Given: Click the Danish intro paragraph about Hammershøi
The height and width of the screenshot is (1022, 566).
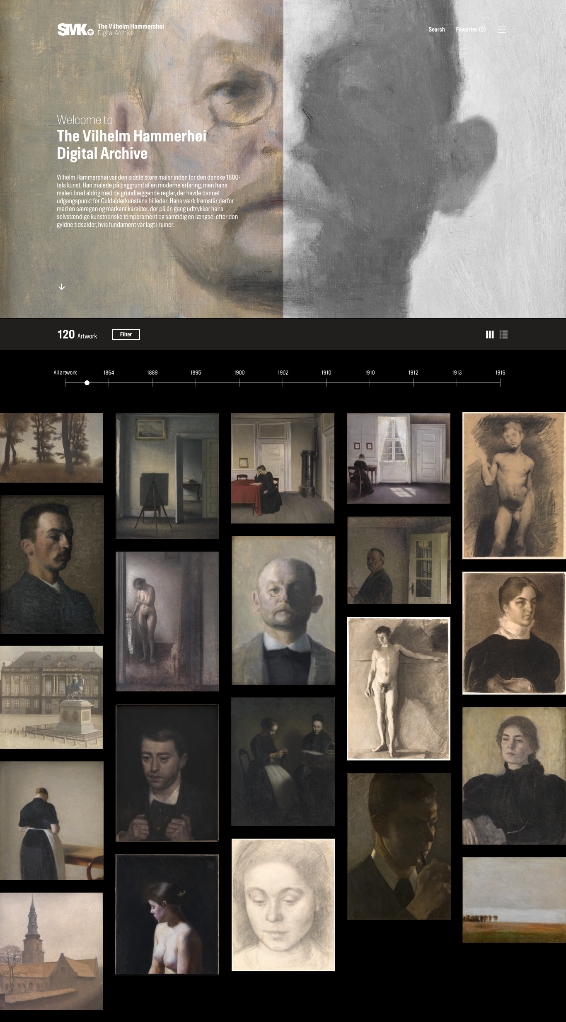Looking at the screenshot, I should point(148,201).
